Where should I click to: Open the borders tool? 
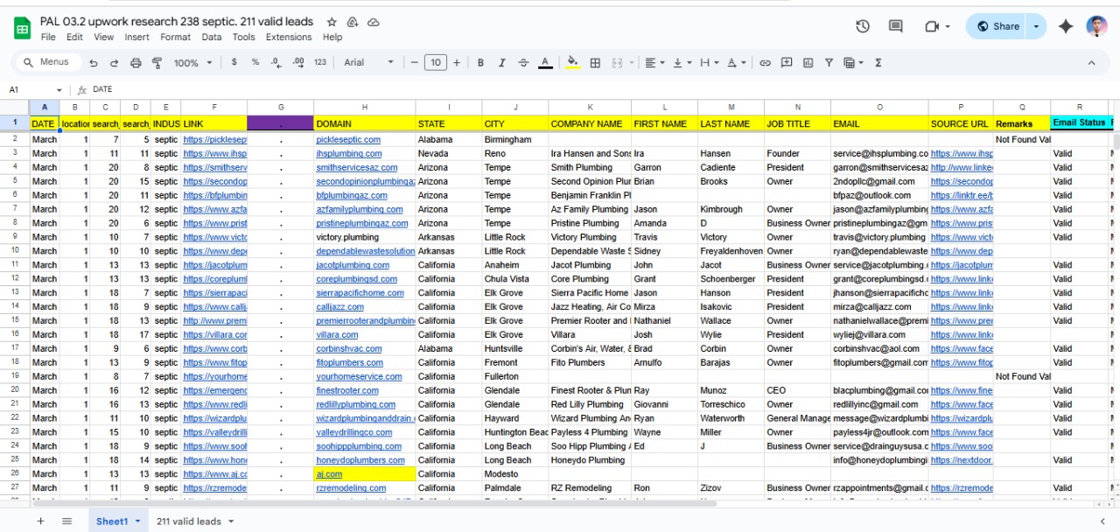(595, 62)
